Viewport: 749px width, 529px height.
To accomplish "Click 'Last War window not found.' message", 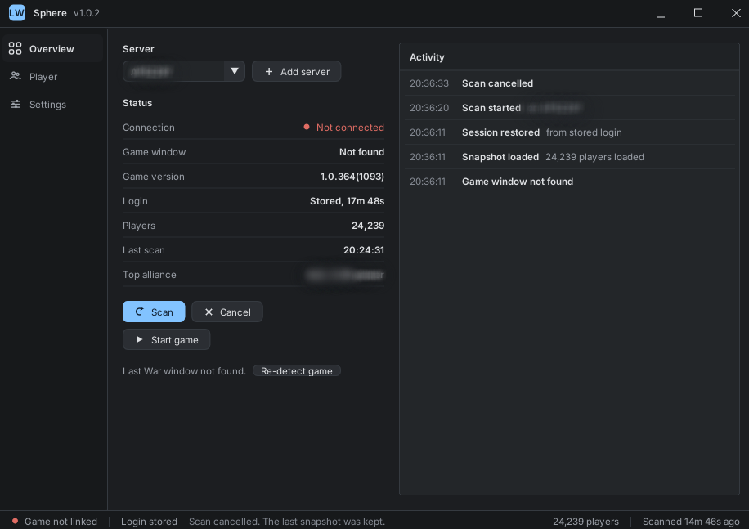I will (184, 371).
